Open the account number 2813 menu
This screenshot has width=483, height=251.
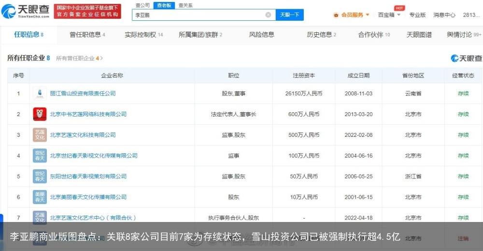471,15
